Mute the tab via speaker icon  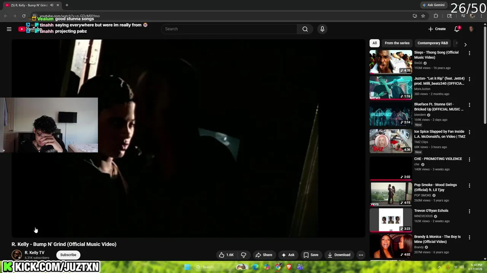click(x=52, y=5)
